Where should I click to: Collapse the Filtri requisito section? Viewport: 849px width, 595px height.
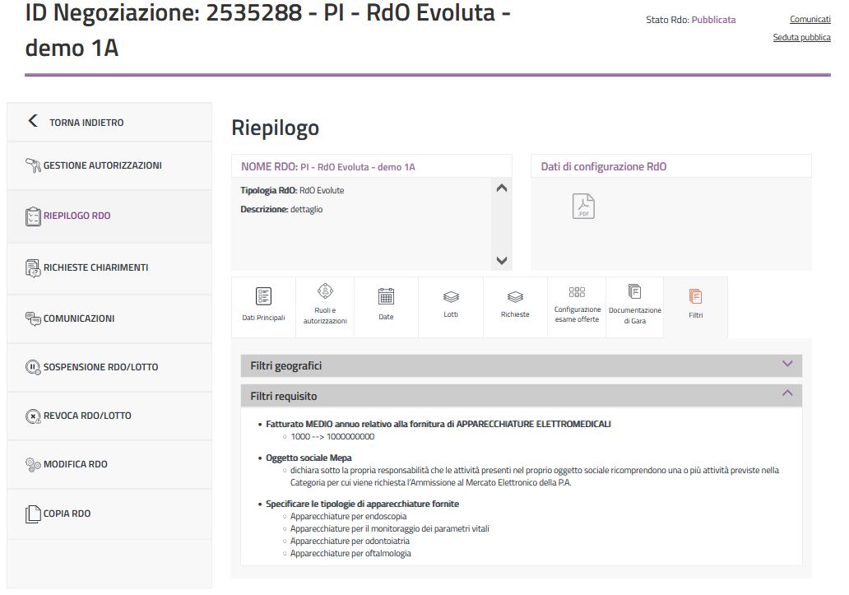pyautogui.click(x=787, y=394)
